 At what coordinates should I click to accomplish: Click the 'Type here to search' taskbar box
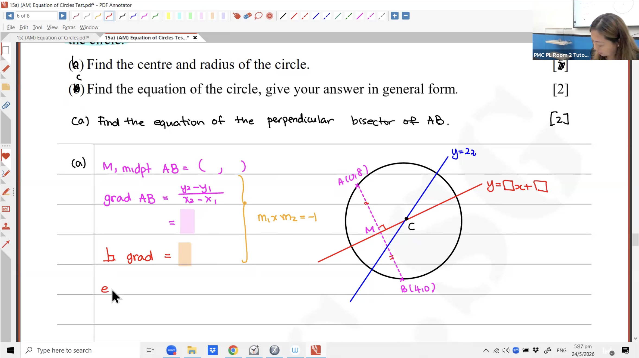pyautogui.click(x=80, y=350)
